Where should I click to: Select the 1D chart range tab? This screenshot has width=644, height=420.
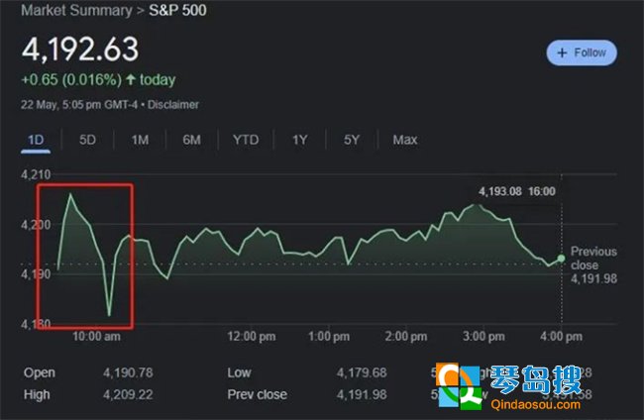36,140
